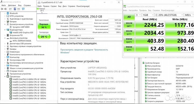
Task: Click the Контроллеры USB category icon
Action: click(8, 60)
